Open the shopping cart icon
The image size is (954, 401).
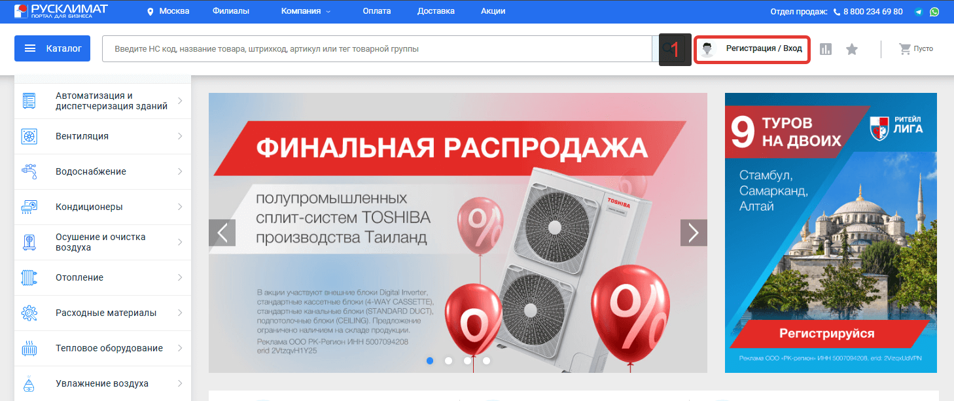(905, 49)
